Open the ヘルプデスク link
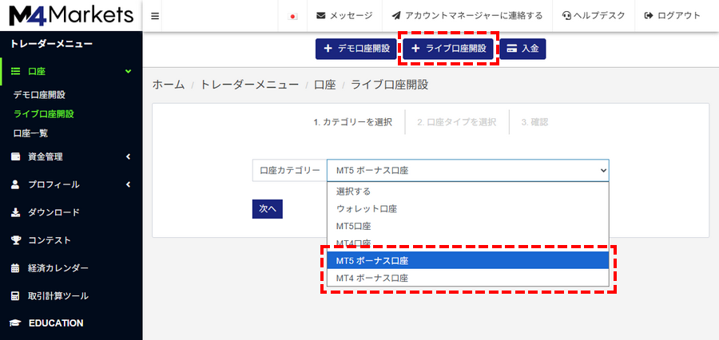The height and width of the screenshot is (340, 719). click(x=594, y=16)
